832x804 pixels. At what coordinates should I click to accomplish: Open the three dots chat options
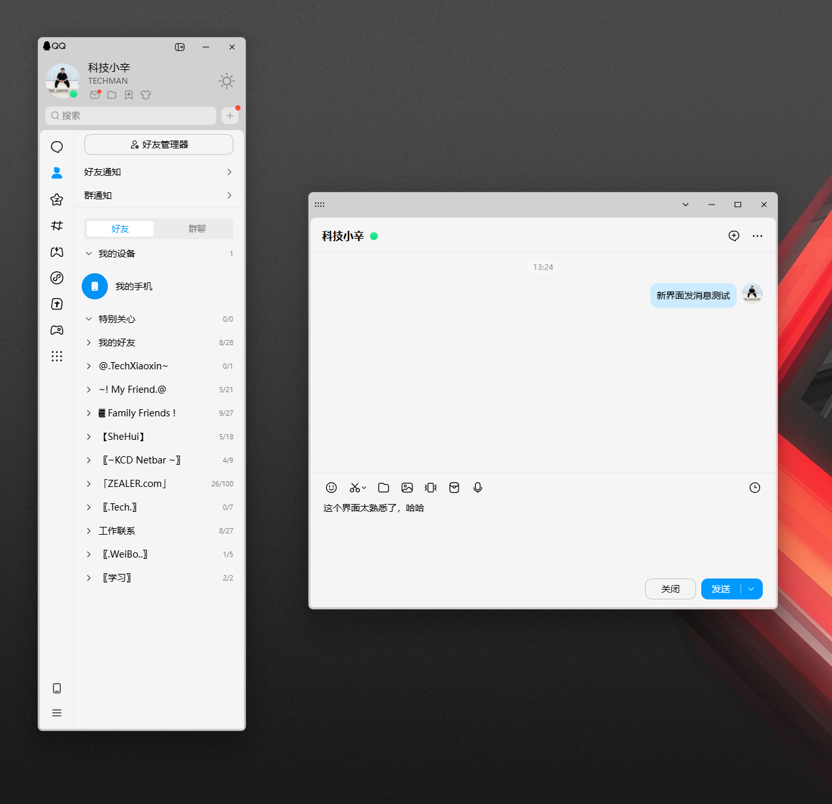[757, 236]
